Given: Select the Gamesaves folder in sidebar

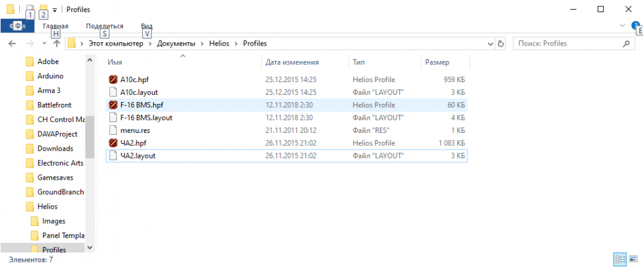Looking at the screenshot, I should [x=54, y=178].
